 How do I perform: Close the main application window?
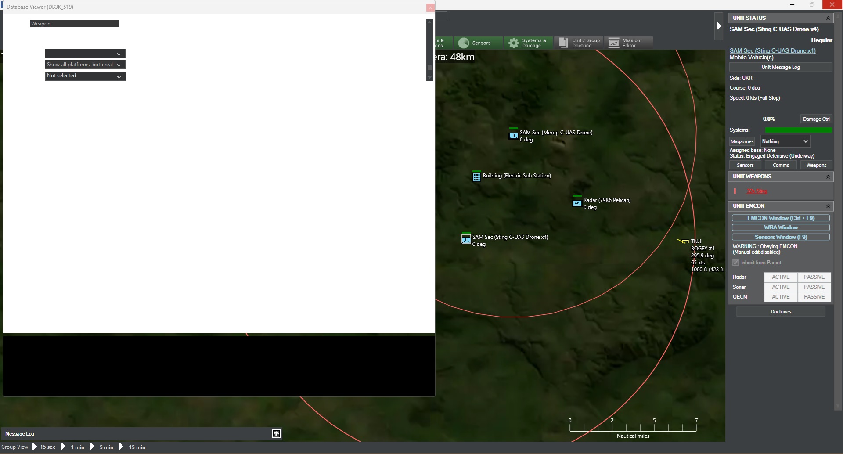(x=832, y=5)
